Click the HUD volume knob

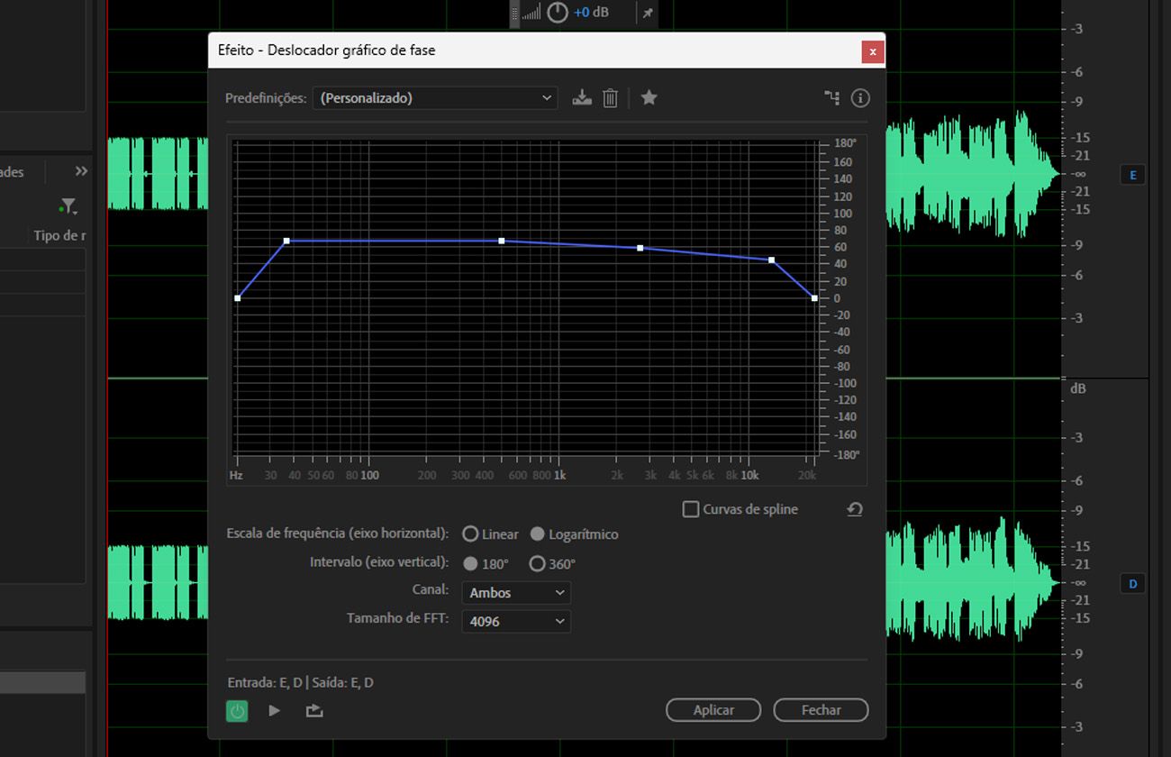(x=558, y=13)
